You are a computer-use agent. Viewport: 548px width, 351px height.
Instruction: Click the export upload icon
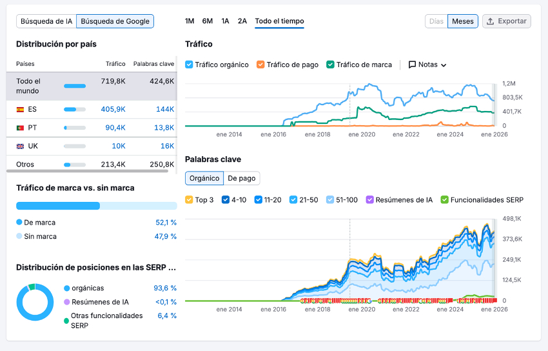point(491,21)
